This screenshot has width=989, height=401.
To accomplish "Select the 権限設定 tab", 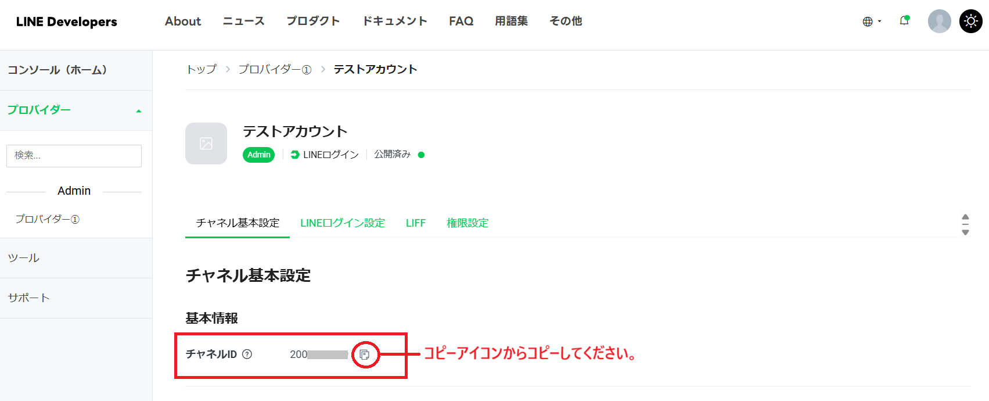I will tap(467, 223).
